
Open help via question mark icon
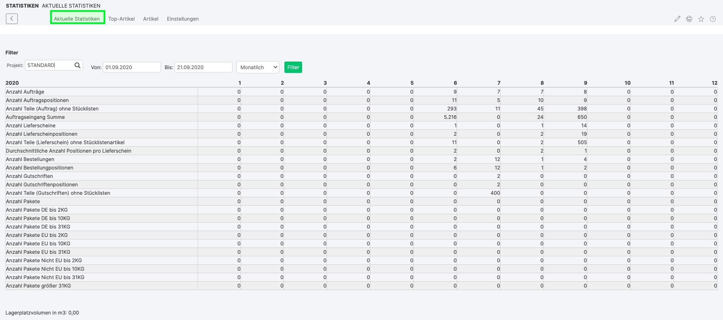pos(712,19)
